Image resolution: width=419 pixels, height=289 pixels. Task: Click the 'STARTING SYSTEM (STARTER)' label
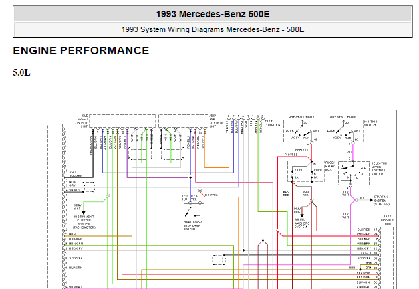(382, 200)
